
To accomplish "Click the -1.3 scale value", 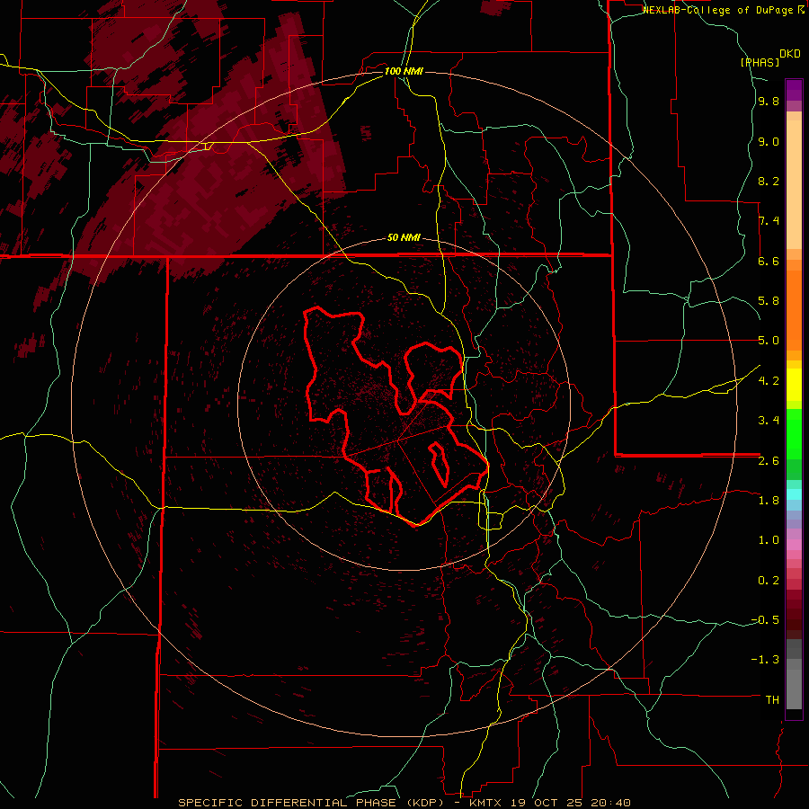I will pos(765,660).
